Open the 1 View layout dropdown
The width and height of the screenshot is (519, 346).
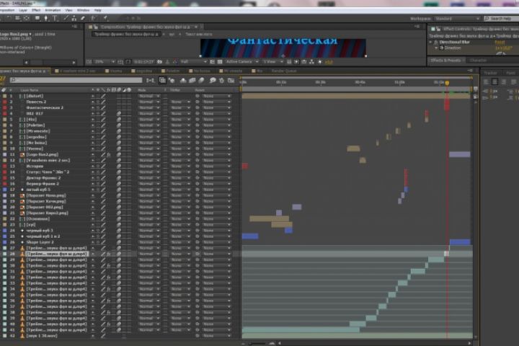[272, 62]
